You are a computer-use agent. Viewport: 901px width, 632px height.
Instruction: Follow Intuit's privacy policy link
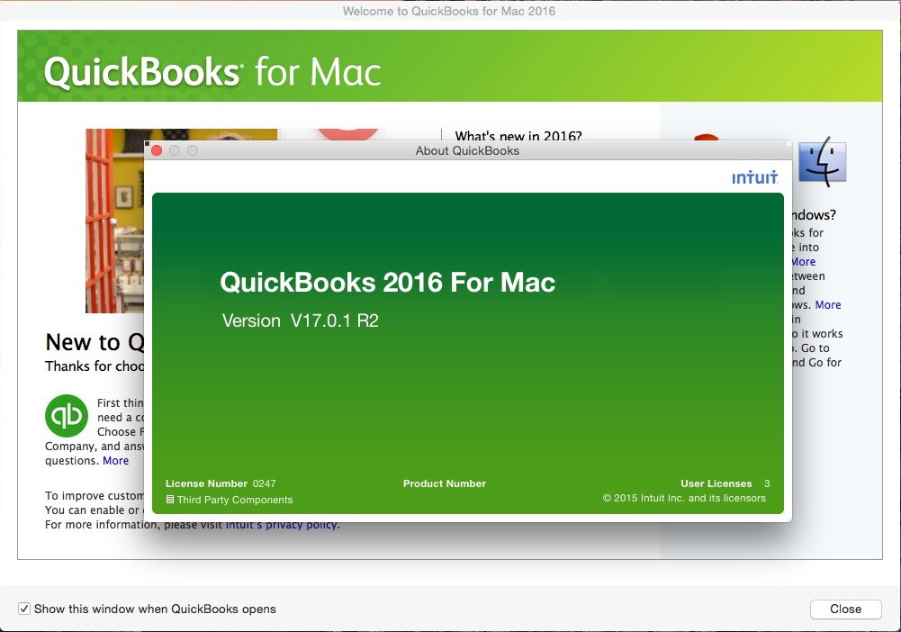(282, 525)
